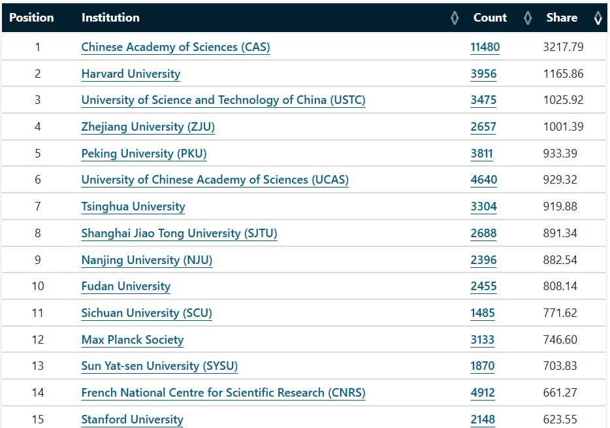Select share value 929.32

pos(560,180)
